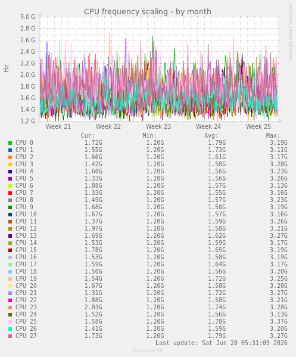This screenshot has height=357, width=296.
Task: Click the 'CPU 15' legend label
Action: (x=26, y=250)
